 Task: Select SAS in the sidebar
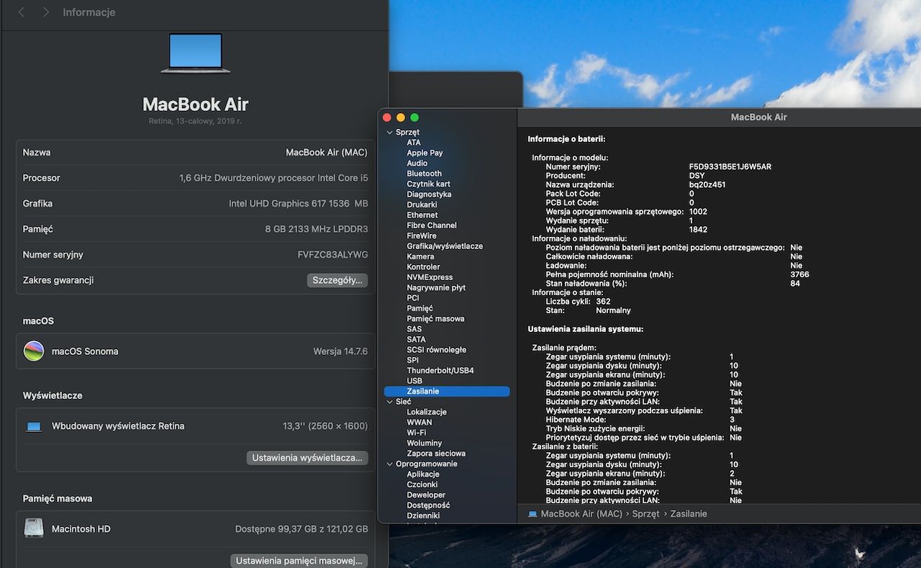click(x=414, y=329)
